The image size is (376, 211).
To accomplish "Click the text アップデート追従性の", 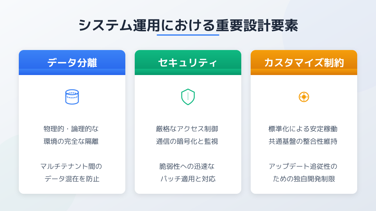I will 303,166.
